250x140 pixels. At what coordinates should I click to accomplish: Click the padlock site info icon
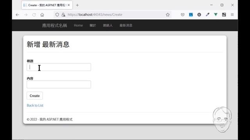click(63, 15)
